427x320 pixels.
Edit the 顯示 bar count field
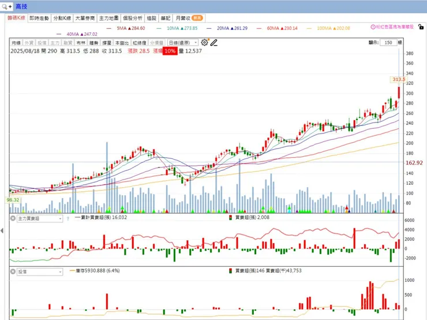pyautogui.click(x=388, y=43)
